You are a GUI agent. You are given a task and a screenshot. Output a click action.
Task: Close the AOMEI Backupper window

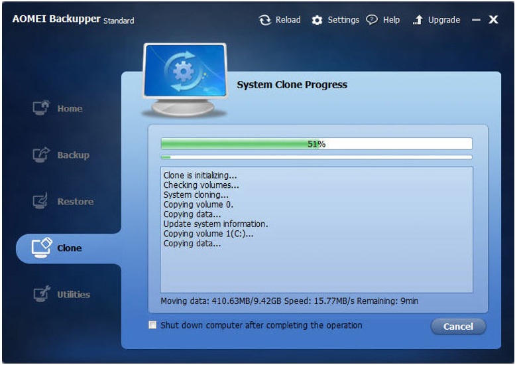(x=493, y=20)
